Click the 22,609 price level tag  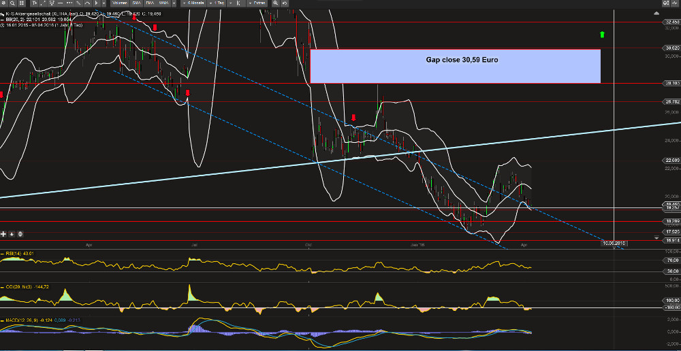(672, 160)
